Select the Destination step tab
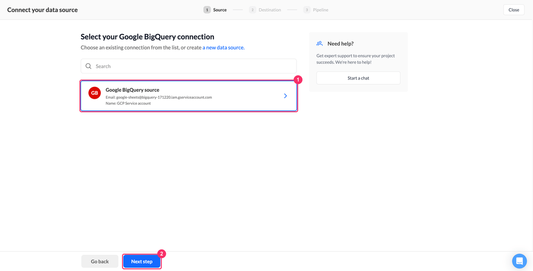This screenshot has height=271, width=533. click(x=265, y=10)
